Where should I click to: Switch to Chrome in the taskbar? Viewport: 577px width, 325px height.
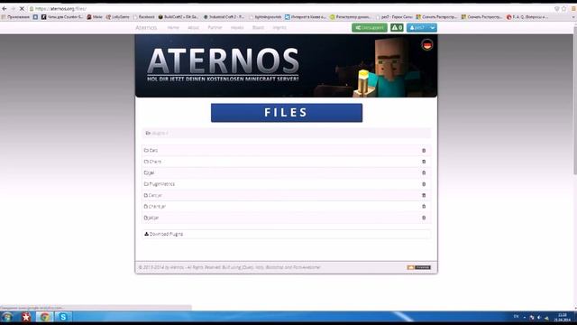point(44,317)
